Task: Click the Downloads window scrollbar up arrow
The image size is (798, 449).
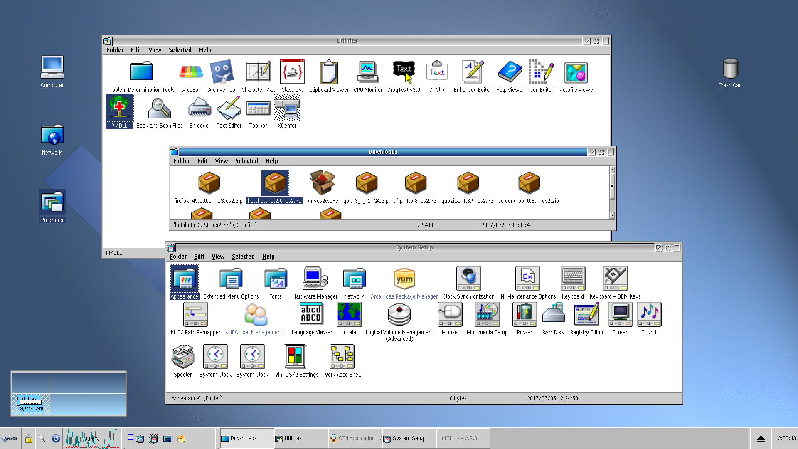Action: tap(612, 170)
